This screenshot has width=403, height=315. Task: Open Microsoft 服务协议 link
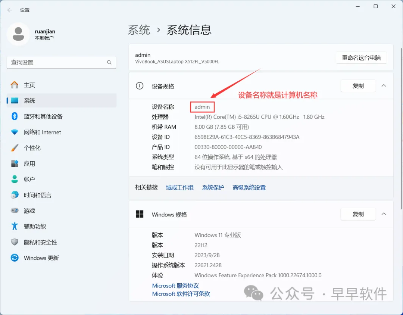[x=175, y=286]
